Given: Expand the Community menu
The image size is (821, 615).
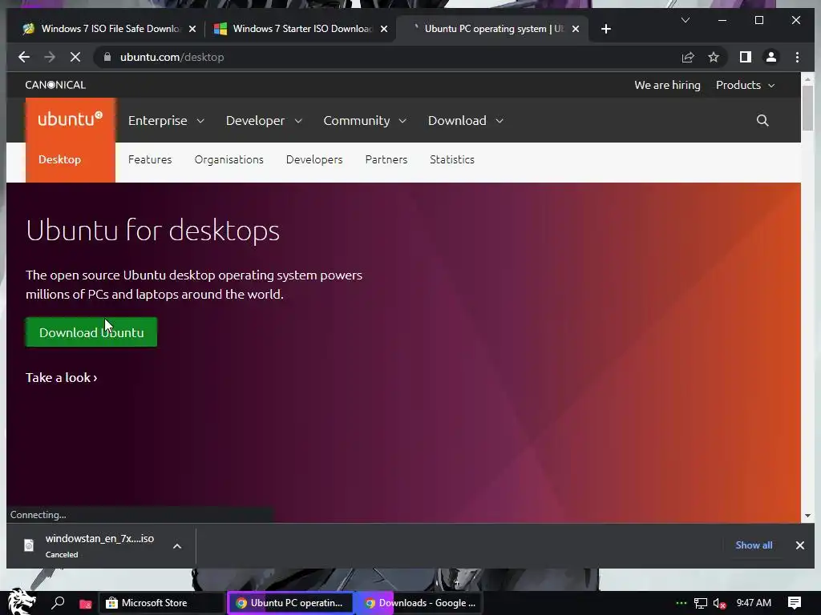Looking at the screenshot, I should point(365,121).
